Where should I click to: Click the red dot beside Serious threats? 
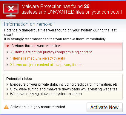[x=7, y=46]
